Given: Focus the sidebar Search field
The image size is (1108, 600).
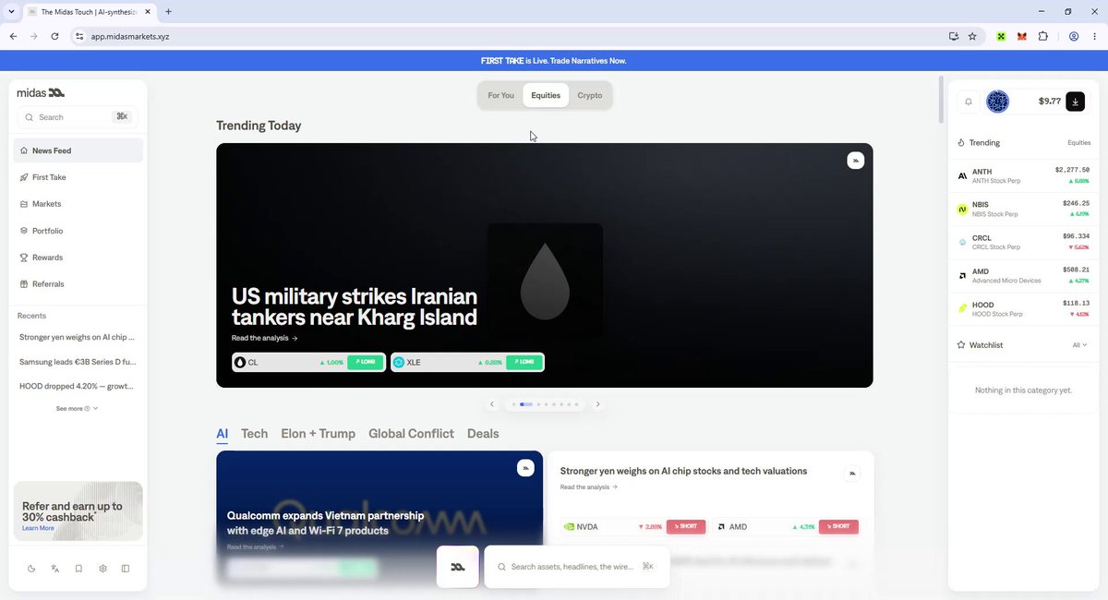Looking at the screenshot, I should pyautogui.click(x=78, y=117).
